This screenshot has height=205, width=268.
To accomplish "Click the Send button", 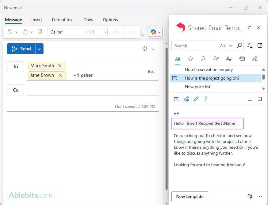I will point(21,49).
